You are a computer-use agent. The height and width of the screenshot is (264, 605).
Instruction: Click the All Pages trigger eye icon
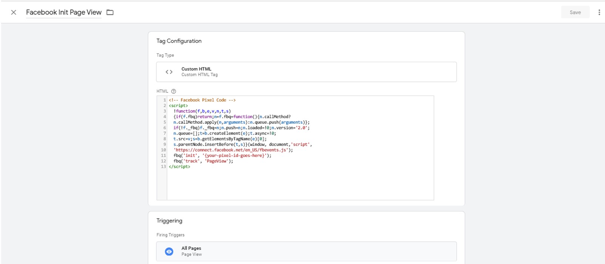pyautogui.click(x=169, y=252)
